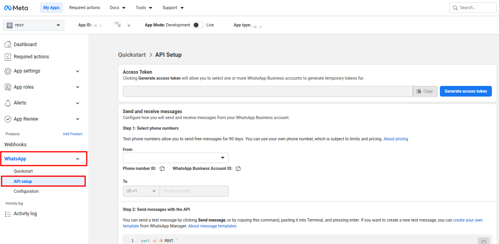Expand the App roles section

click(78, 87)
